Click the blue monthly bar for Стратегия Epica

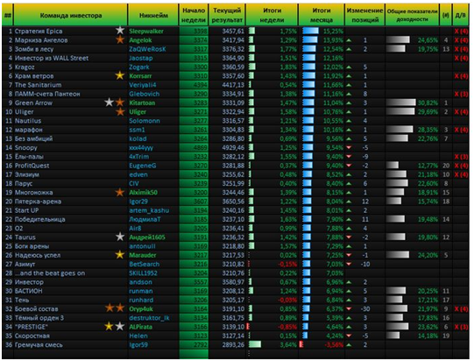coord(310,31)
